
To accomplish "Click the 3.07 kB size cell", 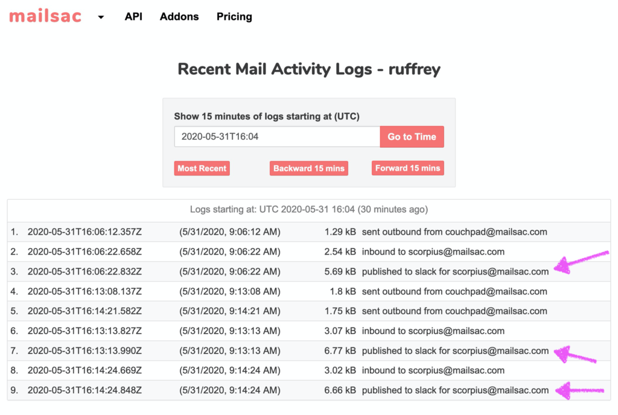I will point(340,331).
